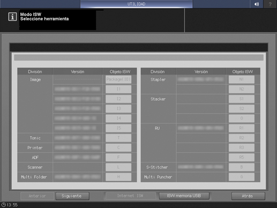Click the left table Versión header

tap(78, 72)
